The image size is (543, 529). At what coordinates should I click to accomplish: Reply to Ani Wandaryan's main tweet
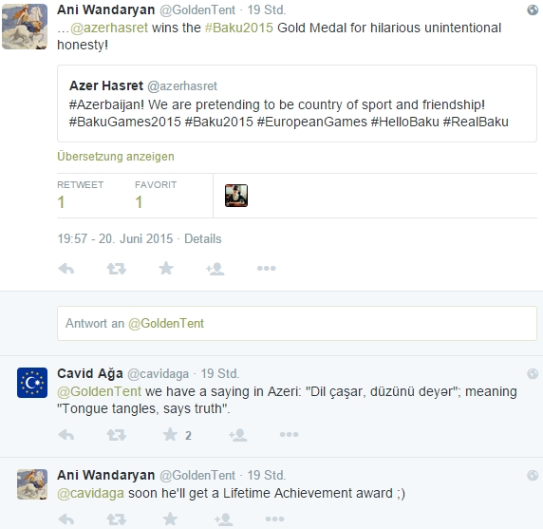coord(66,269)
